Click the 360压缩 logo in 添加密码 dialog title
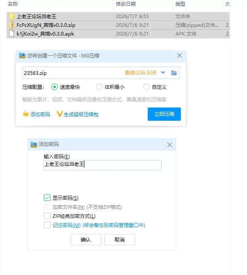The image size is (247, 275). pos(34,144)
